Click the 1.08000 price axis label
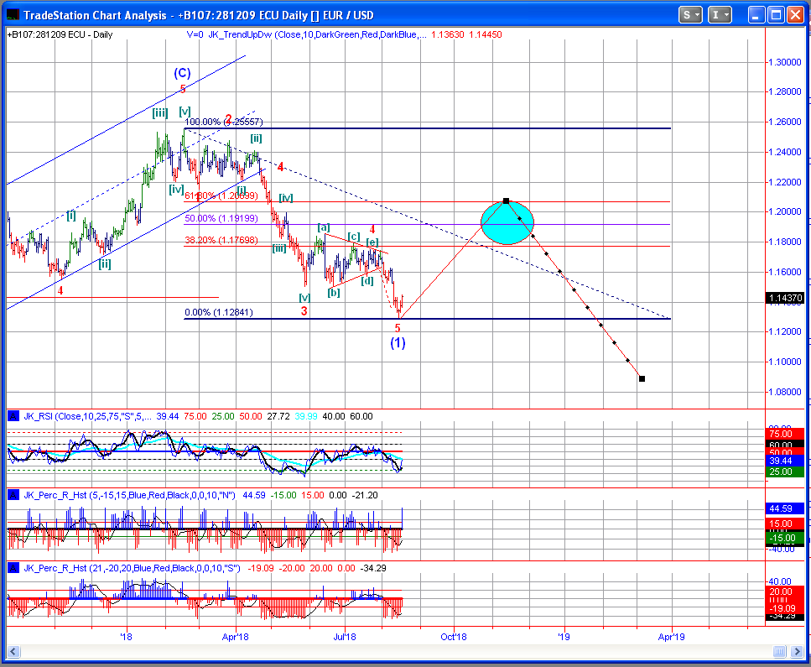 (784, 392)
